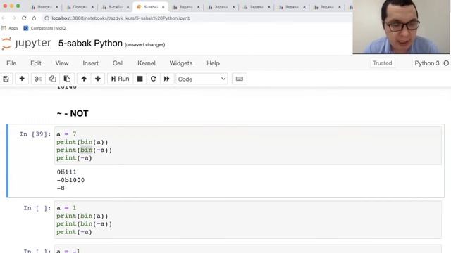Reload the browser page
Image resolution: width=451 pixels, height=253 pixels.
tap(24, 18)
